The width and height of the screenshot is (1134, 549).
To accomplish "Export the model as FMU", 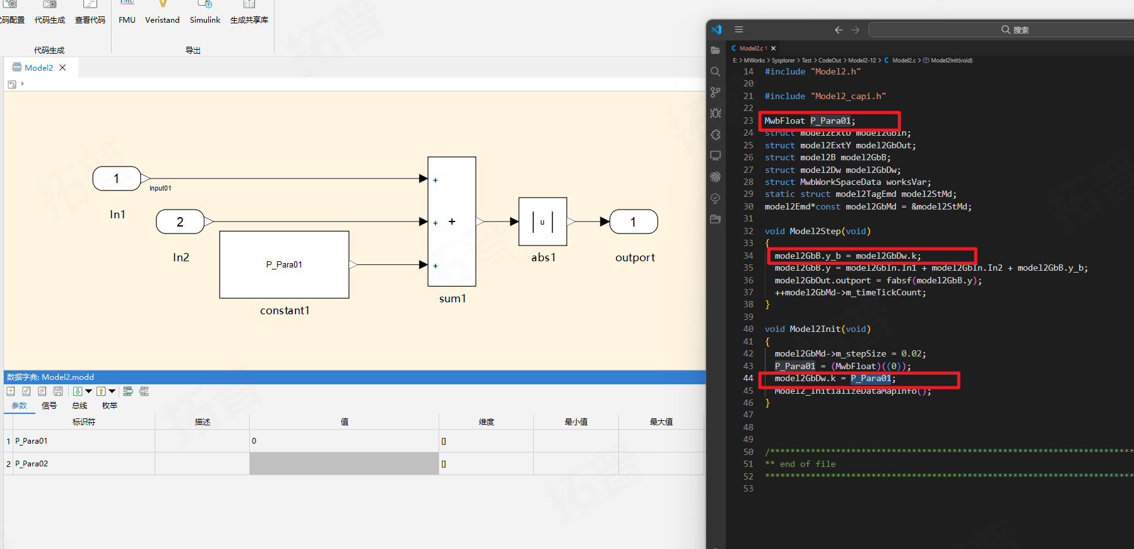I will (x=127, y=13).
